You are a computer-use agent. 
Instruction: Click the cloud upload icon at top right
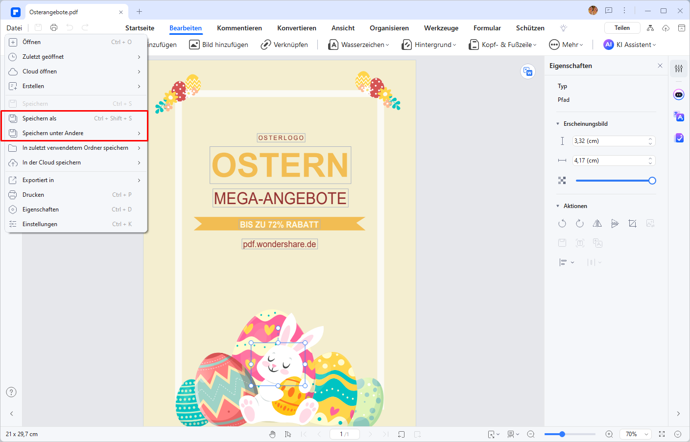coord(666,28)
